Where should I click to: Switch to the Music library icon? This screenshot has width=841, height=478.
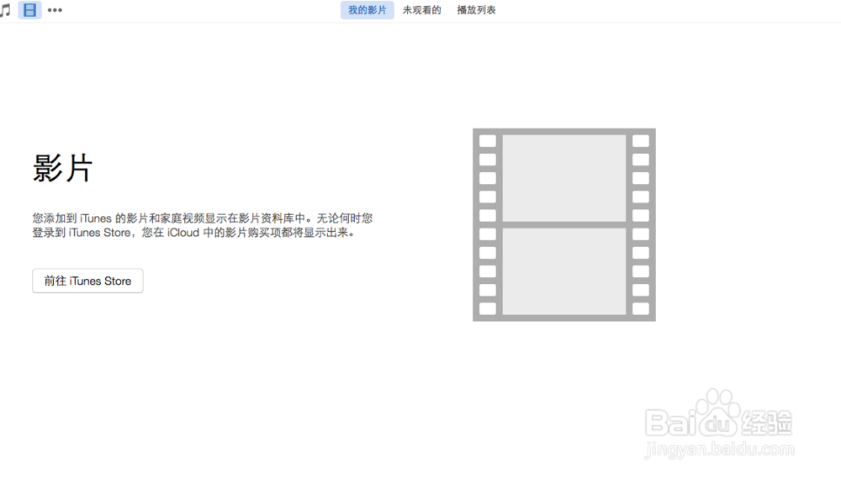pyautogui.click(x=5, y=10)
